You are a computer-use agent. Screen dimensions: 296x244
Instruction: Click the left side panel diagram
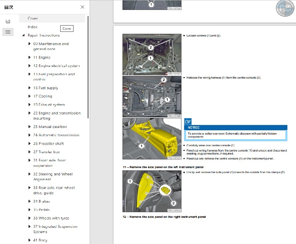(x=152, y=191)
